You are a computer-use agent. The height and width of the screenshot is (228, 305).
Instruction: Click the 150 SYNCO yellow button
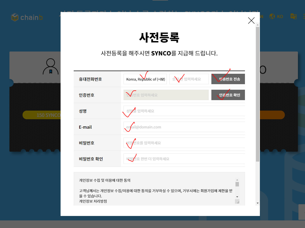(42, 115)
